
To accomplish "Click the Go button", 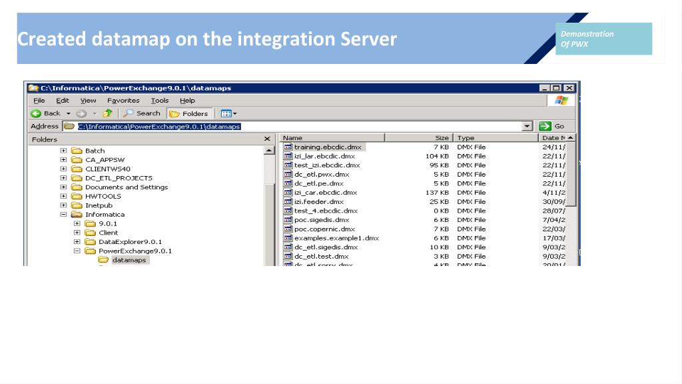I will click(x=551, y=126).
